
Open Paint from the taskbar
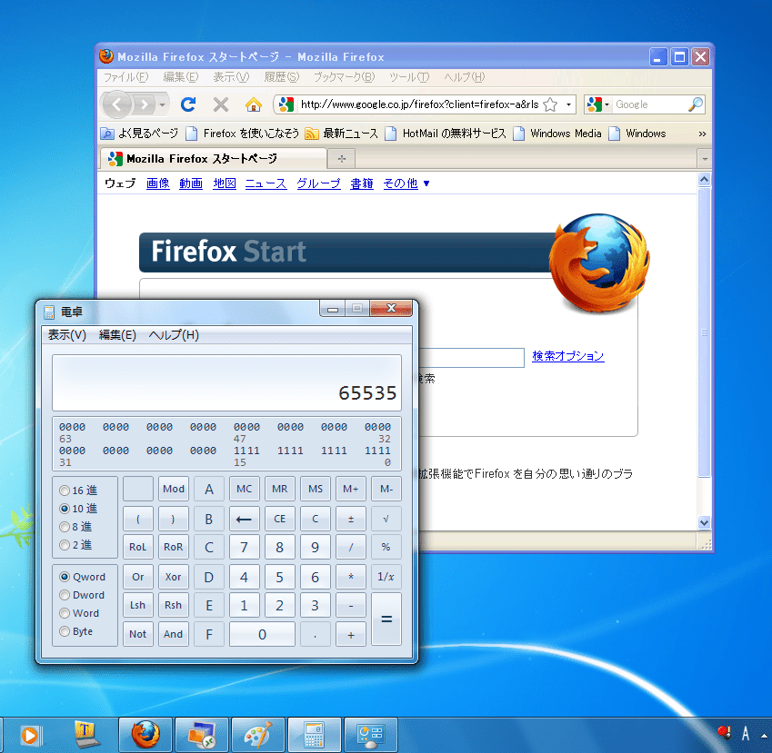tap(258, 734)
